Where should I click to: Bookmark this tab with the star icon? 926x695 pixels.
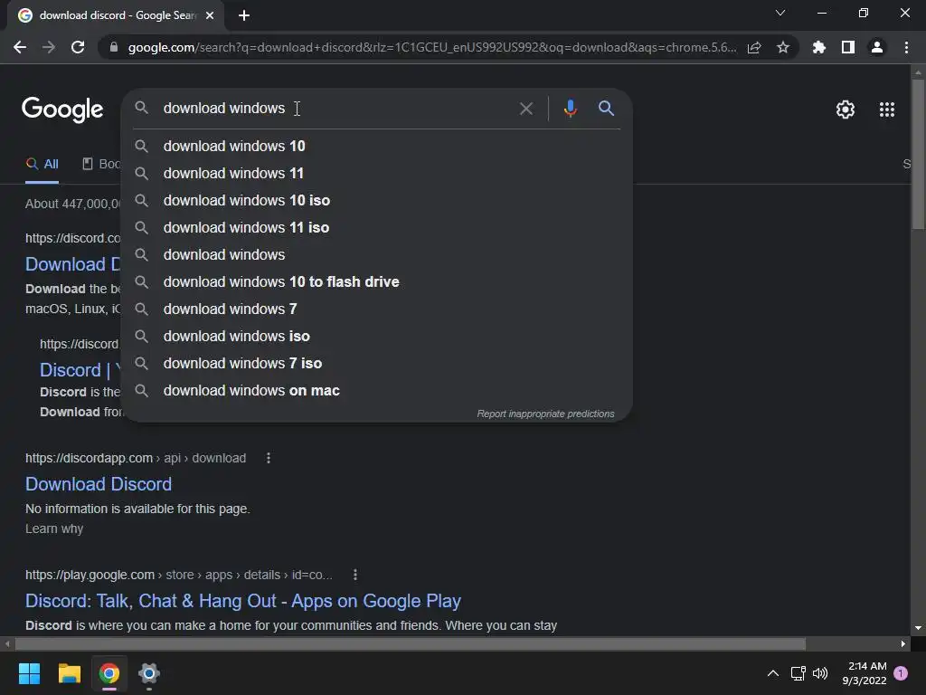783,47
